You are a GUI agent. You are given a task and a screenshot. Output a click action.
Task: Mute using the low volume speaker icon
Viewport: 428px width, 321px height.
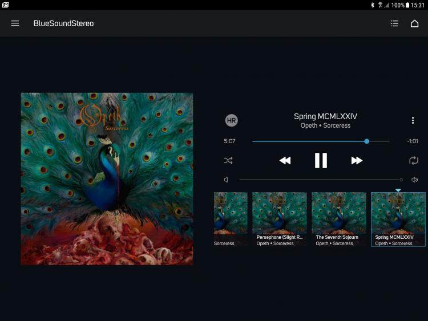pos(226,180)
